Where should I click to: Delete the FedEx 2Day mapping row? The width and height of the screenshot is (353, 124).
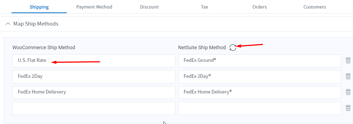(348, 76)
